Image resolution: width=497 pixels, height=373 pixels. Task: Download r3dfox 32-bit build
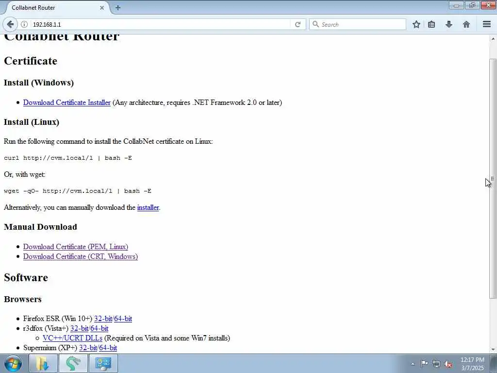[79, 328]
